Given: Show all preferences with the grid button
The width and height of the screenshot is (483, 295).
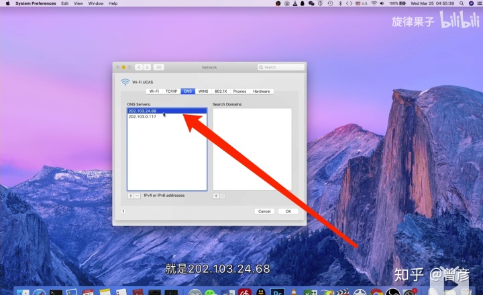Looking at the screenshot, I should coord(158,67).
